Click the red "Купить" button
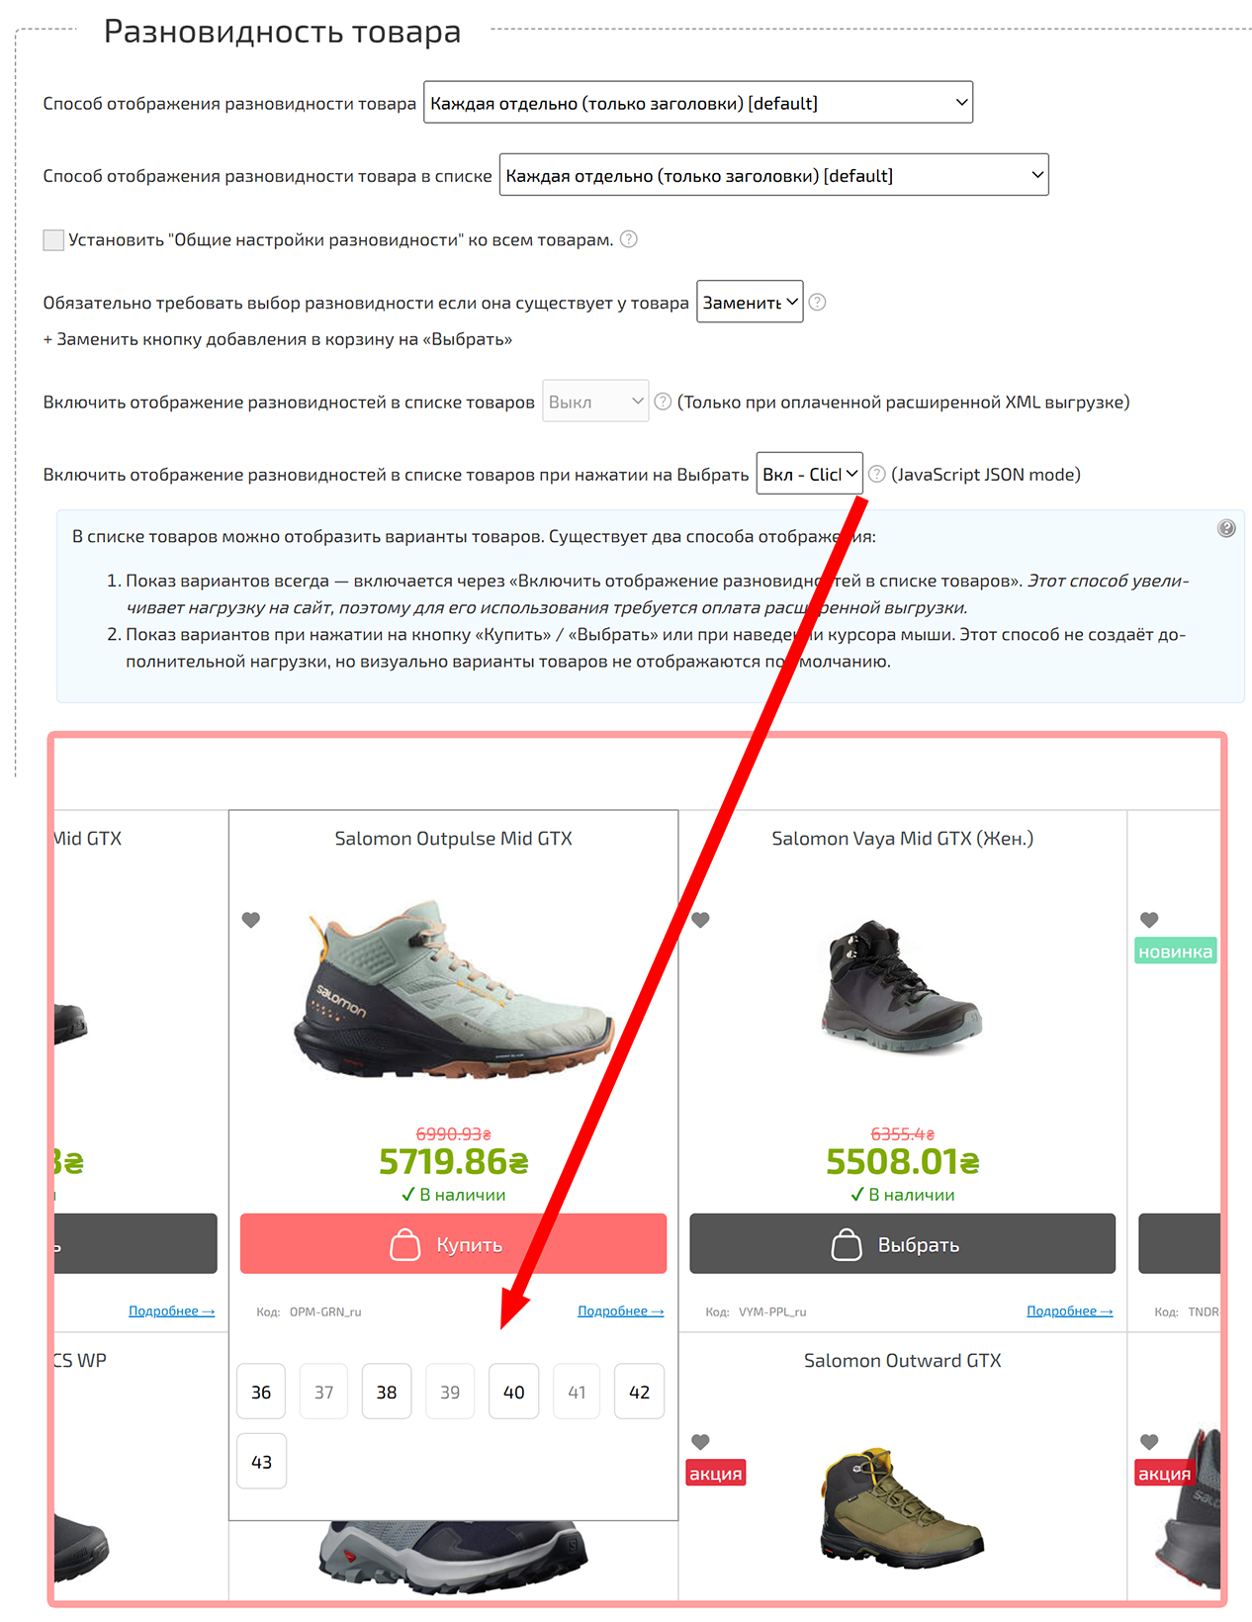 pos(453,1244)
